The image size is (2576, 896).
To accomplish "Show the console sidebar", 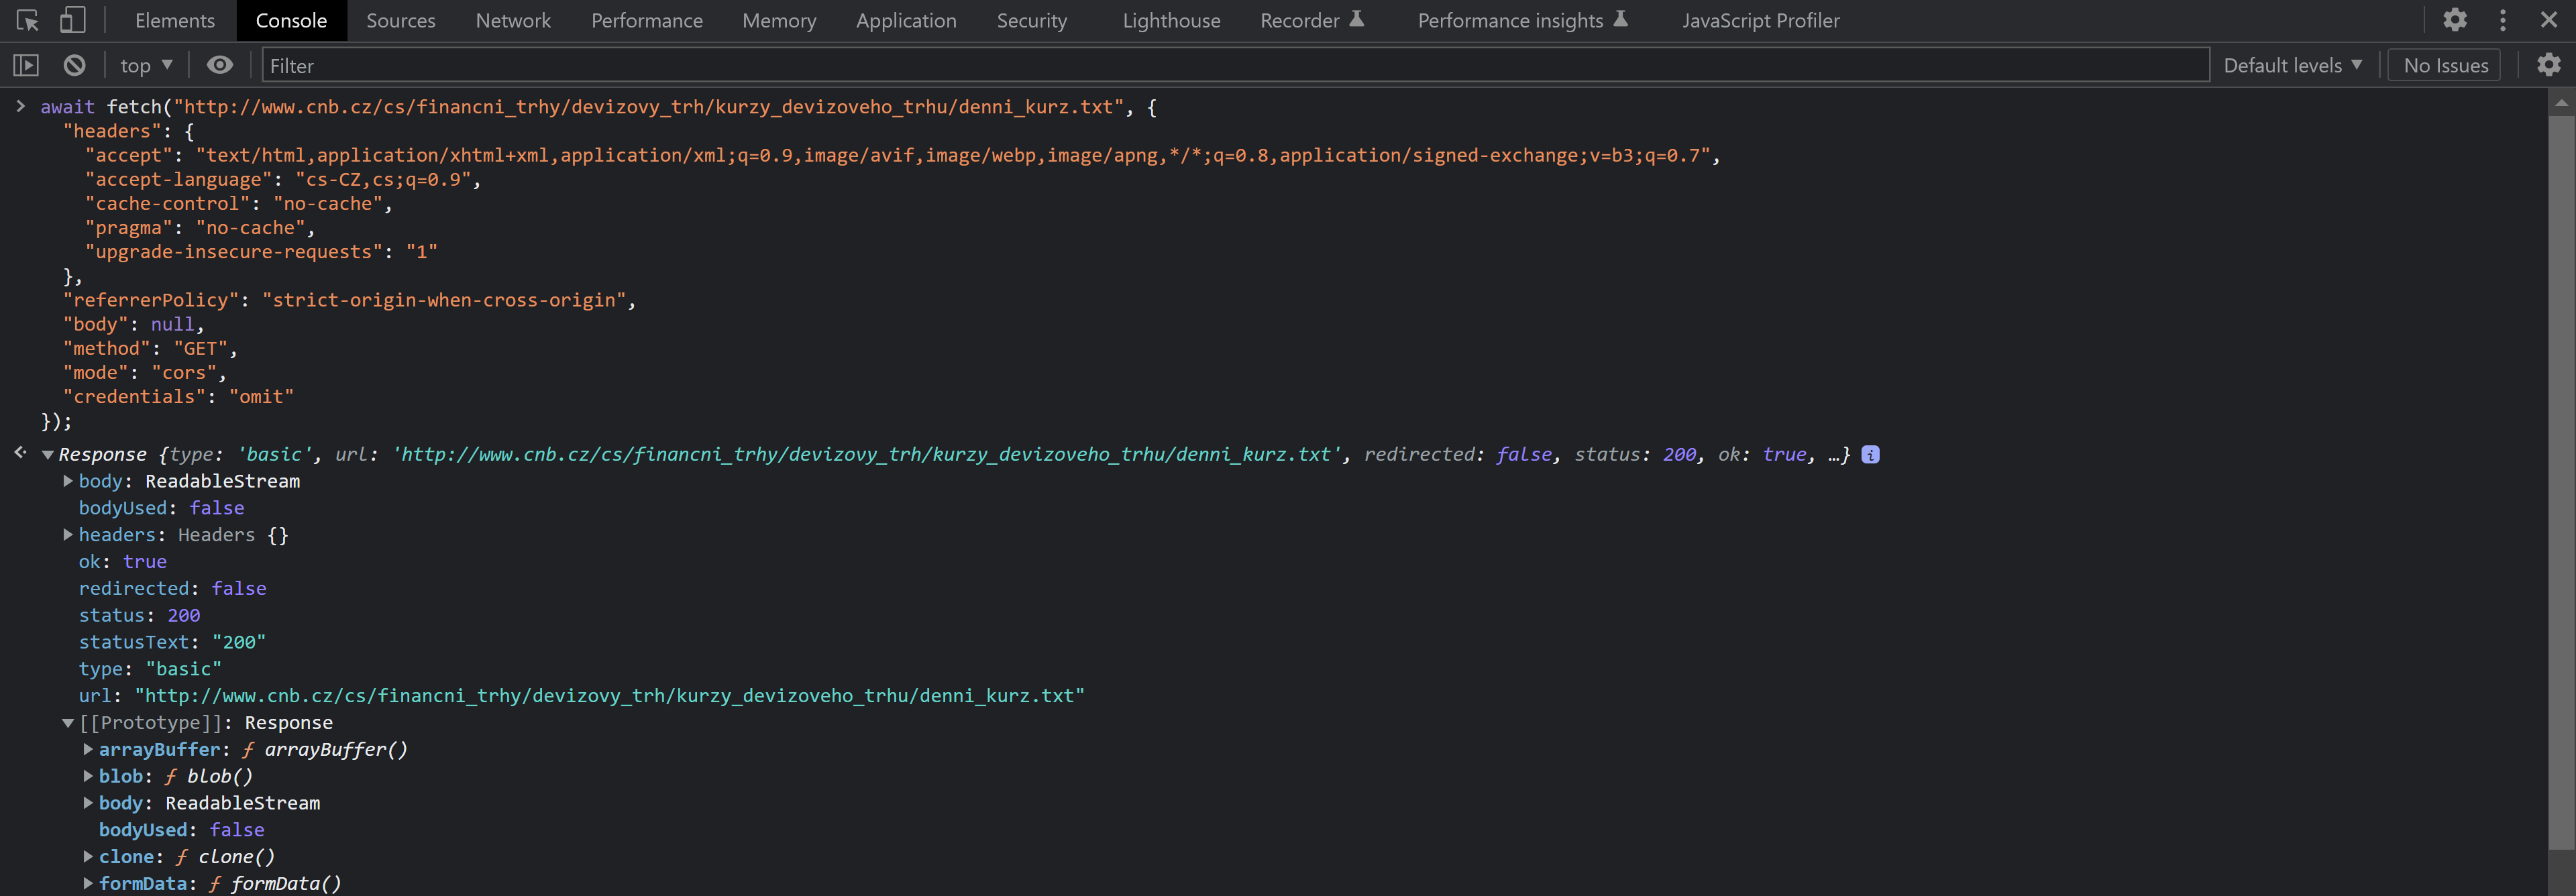I will (x=26, y=64).
